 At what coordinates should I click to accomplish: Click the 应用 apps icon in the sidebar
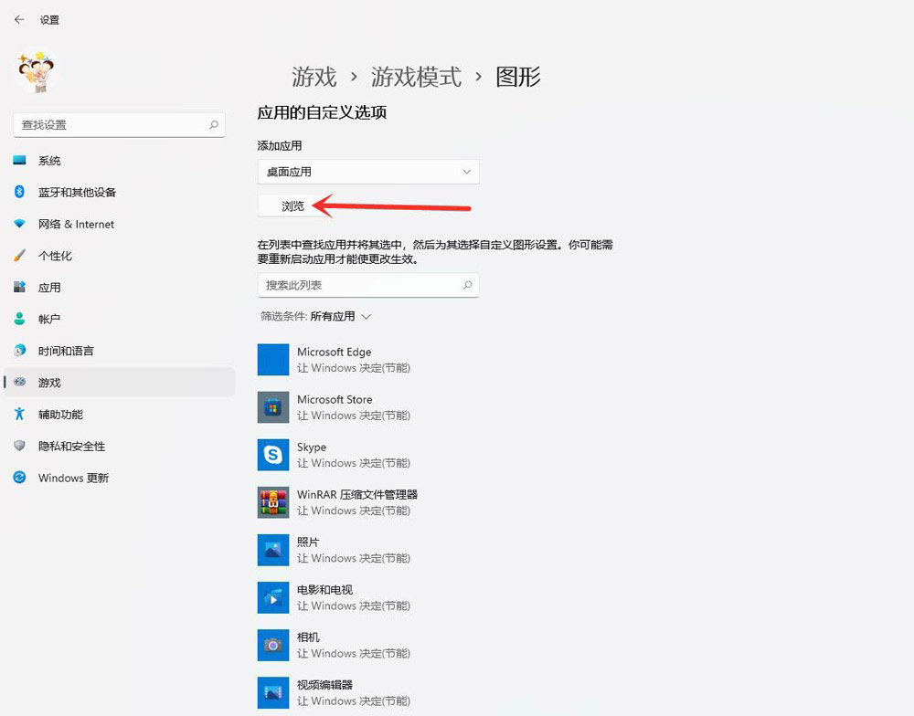pos(19,287)
